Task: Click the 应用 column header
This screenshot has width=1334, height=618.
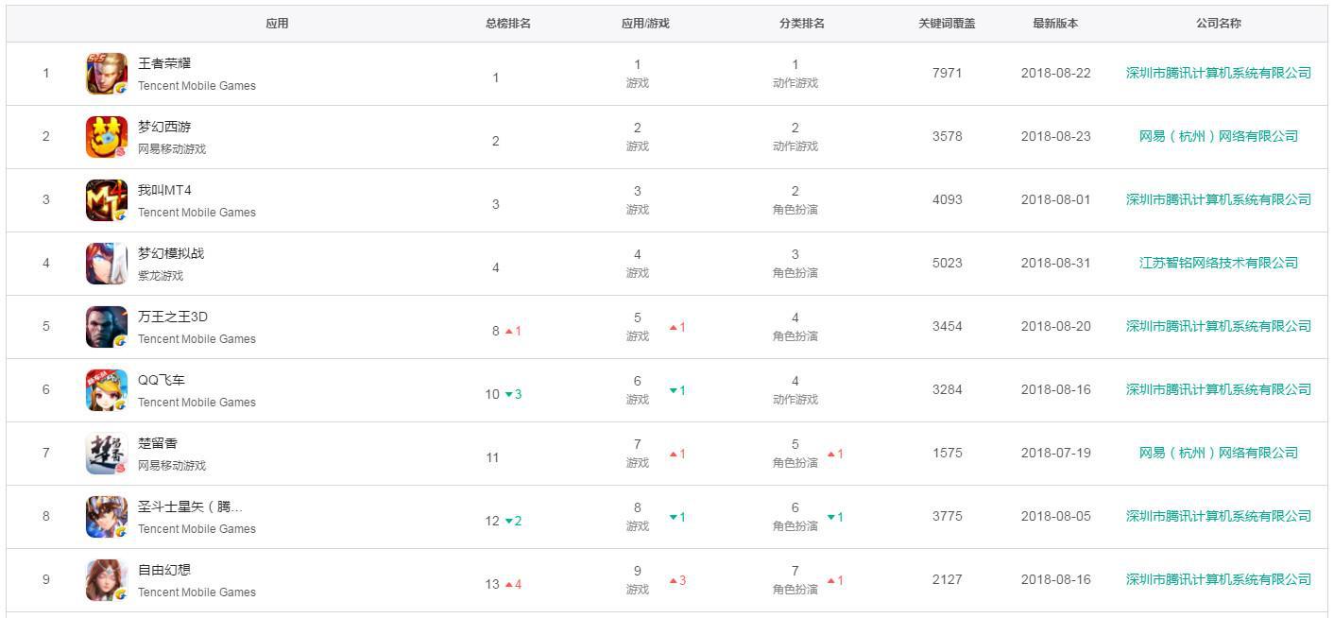Action: [277, 24]
